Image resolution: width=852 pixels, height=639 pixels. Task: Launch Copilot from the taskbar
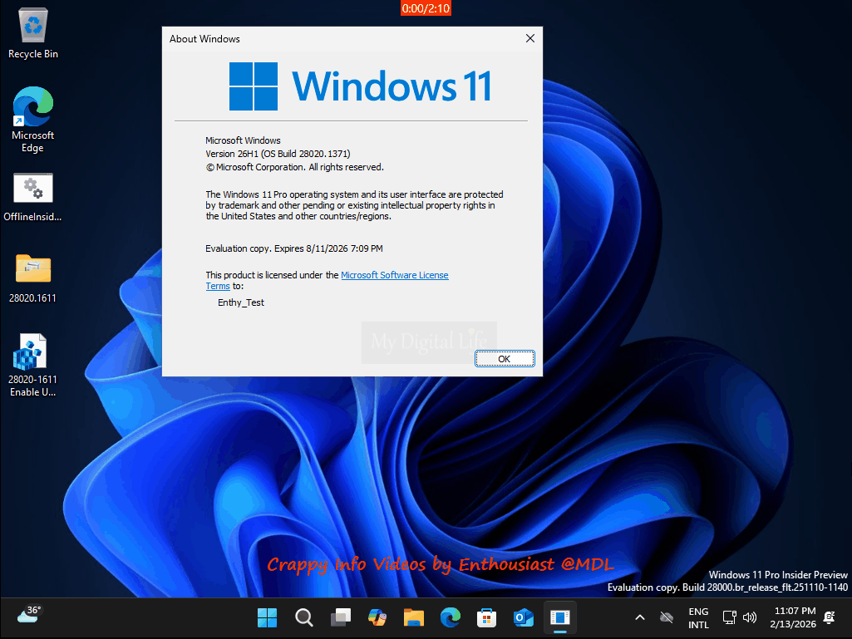pos(377,617)
